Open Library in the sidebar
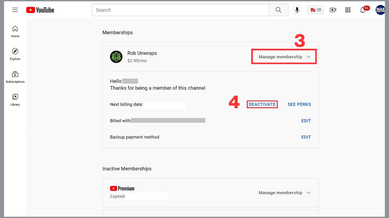 (x=15, y=100)
